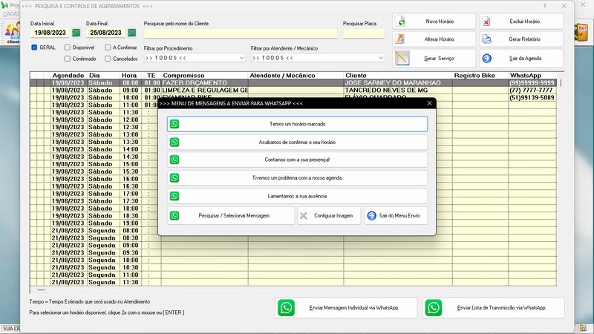The image size is (594, 334).
Task: Click the Pesquisar Placa field
Action: 364,33
